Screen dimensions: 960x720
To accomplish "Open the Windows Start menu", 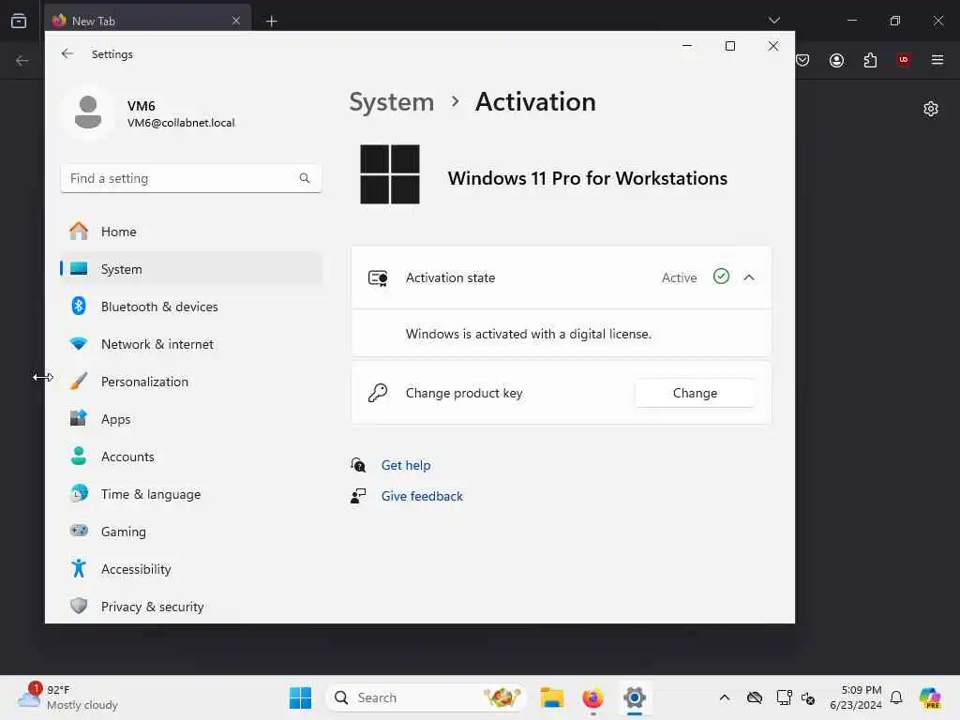I will 300,697.
